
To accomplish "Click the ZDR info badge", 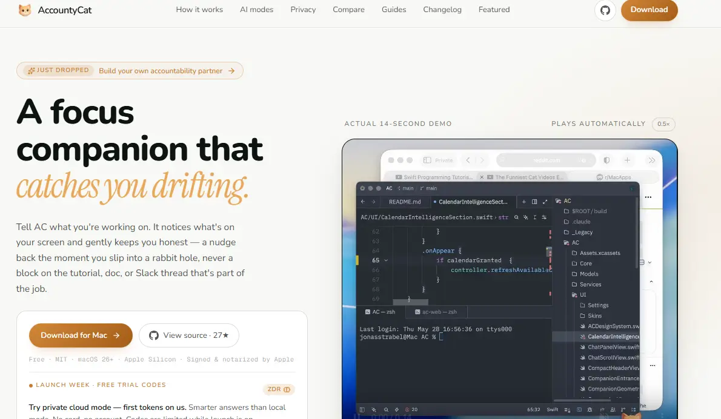I will [279, 389].
